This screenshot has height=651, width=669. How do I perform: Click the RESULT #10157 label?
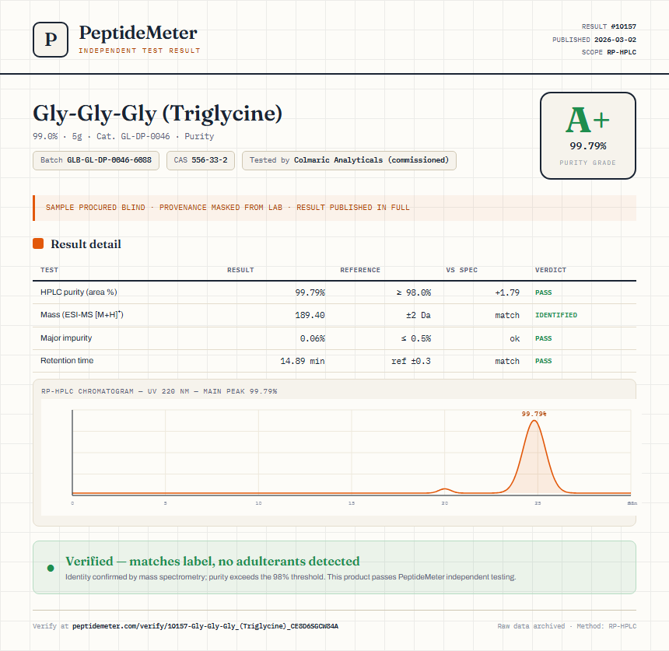coord(609,26)
